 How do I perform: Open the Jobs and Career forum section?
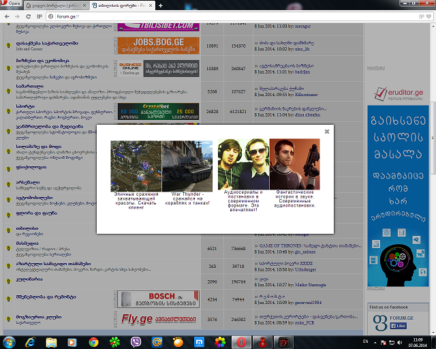[x=47, y=44]
